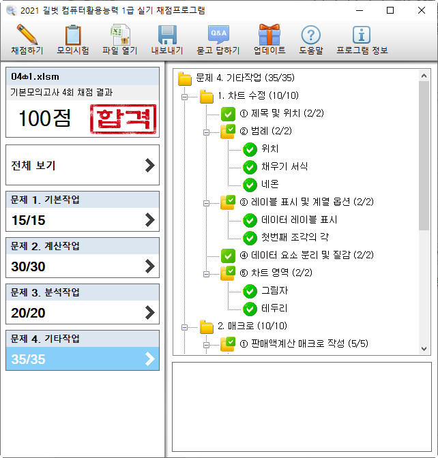438x458 pixels.
Task: Collapse the 2. 매크로 tree node
Action: click(x=184, y=326)
